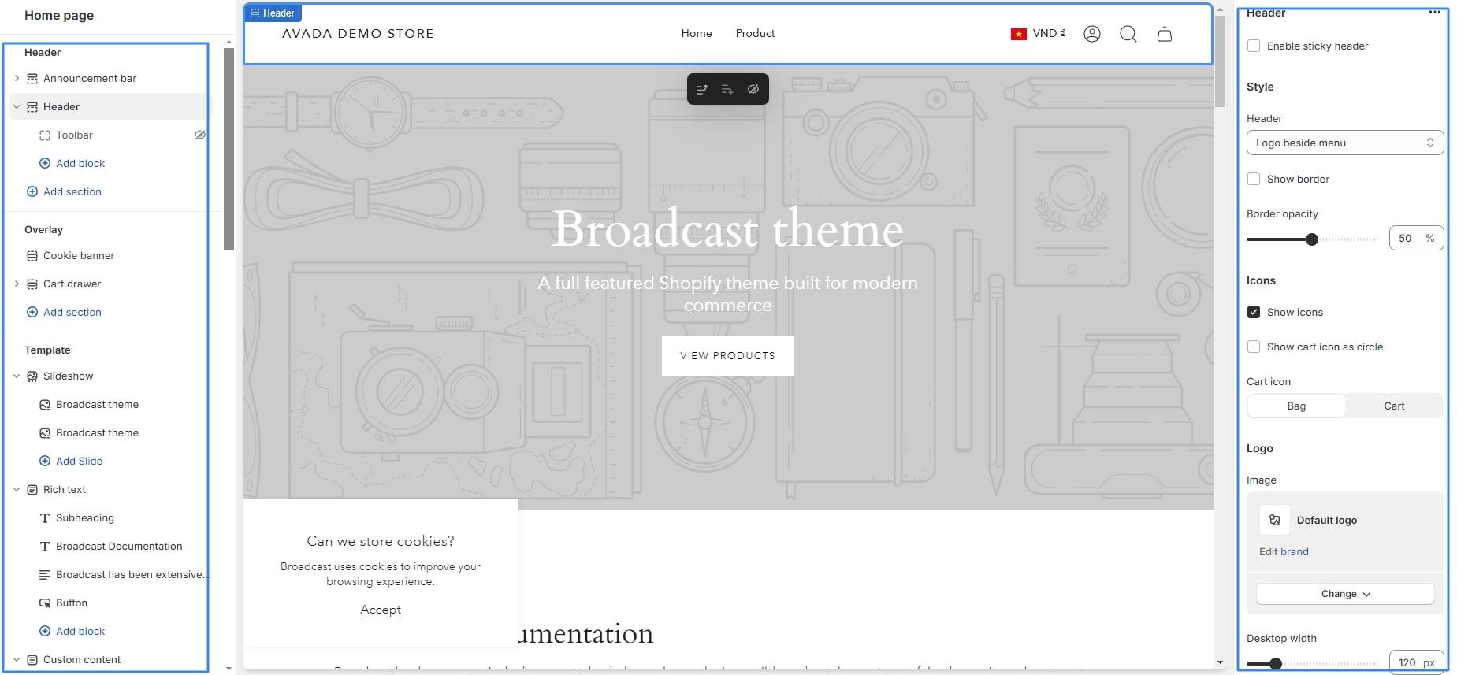Open the search icon in store header
Screen dimensions: 1457x675
pyautogui.click(x=1128, y=34)
